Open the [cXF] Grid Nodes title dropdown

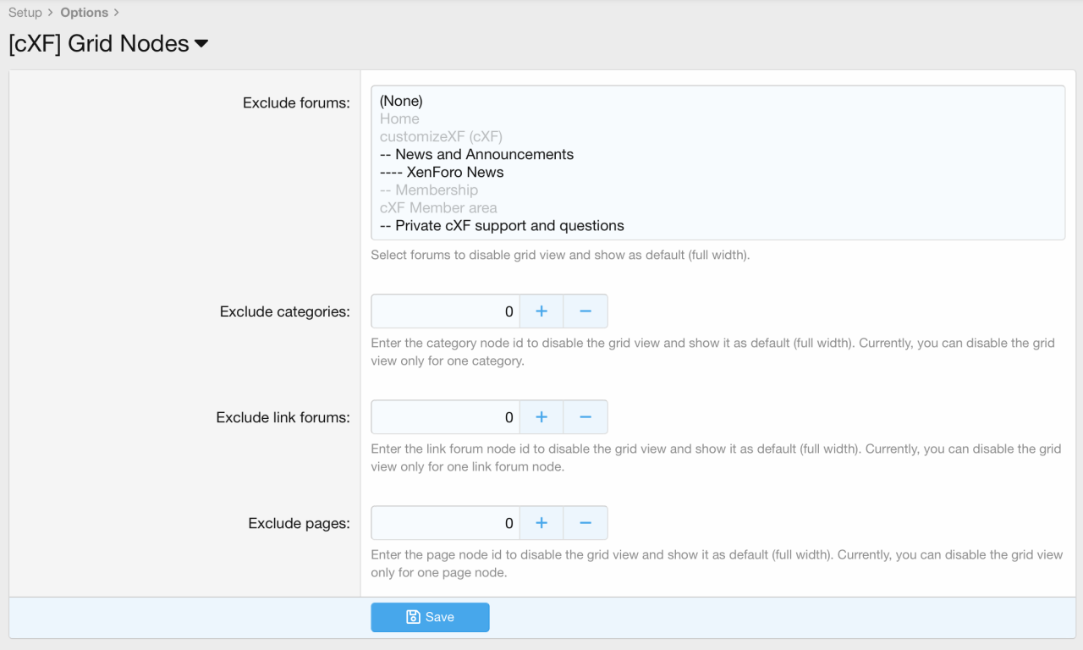(x=201, y=44)
